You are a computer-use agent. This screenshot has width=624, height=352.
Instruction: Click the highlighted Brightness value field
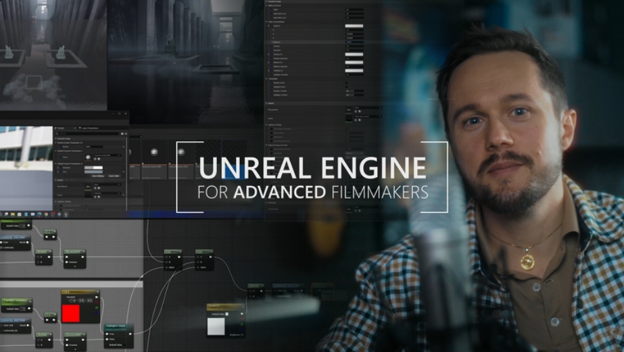[354, 42]
